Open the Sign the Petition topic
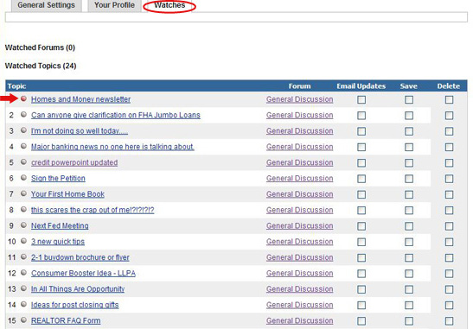Screen dimensions: 473x329 click(58, 179)
